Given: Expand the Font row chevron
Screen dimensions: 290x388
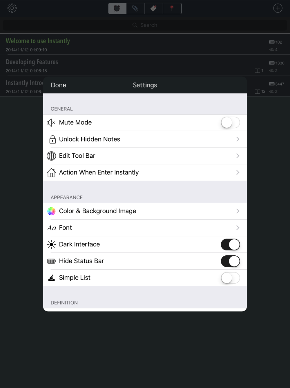Looking at the screenshot, I should pyautogui.click(x=238, y=228).
